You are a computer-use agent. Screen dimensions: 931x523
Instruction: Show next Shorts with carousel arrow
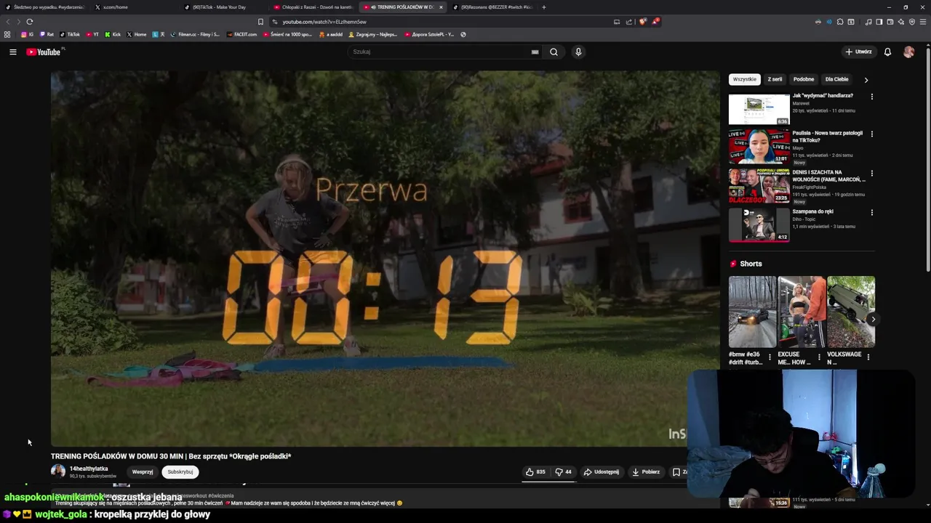pyautogui.click(x=873, y=319)
